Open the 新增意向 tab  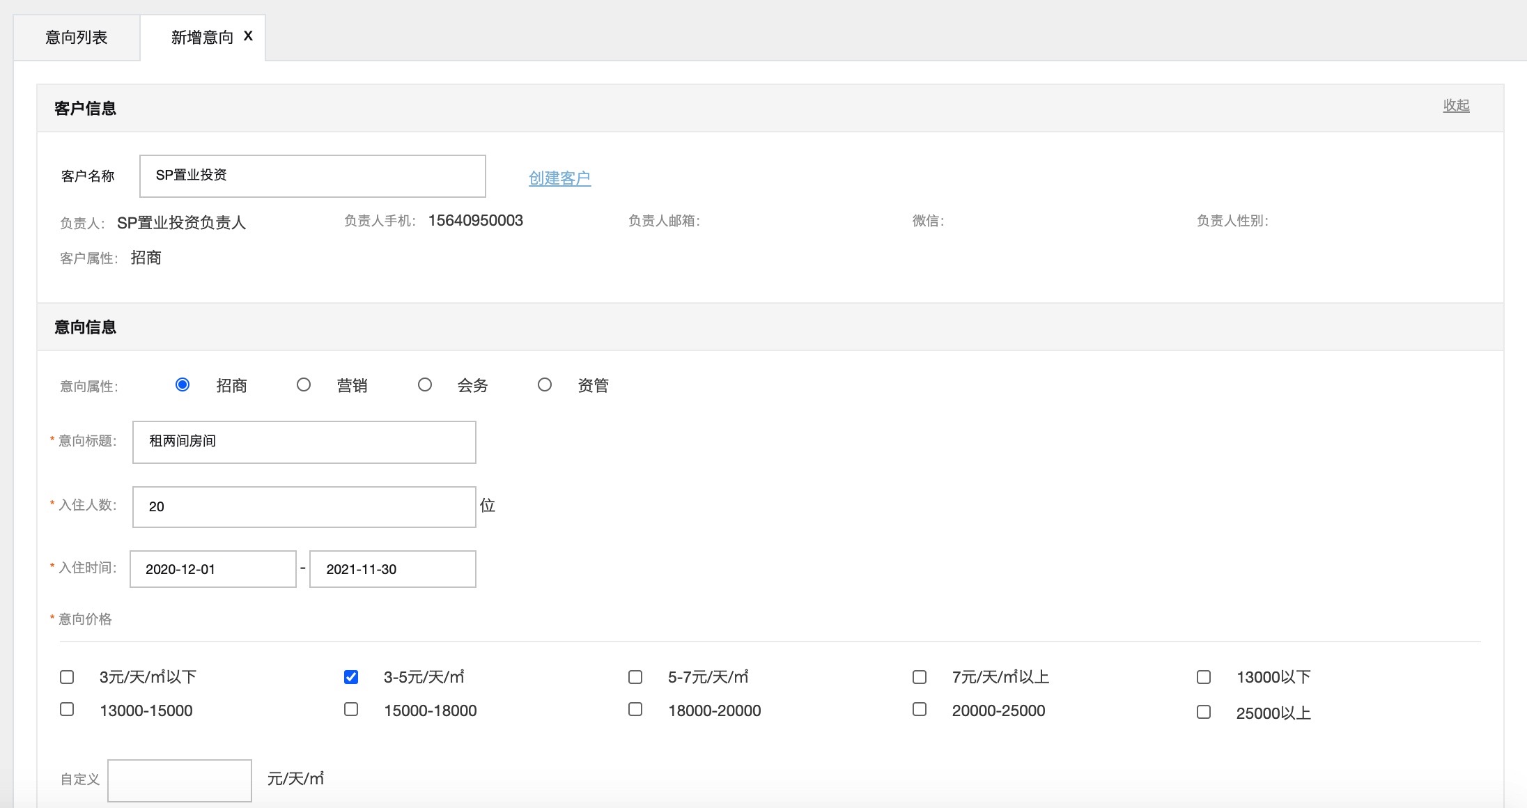pos(201,38)
